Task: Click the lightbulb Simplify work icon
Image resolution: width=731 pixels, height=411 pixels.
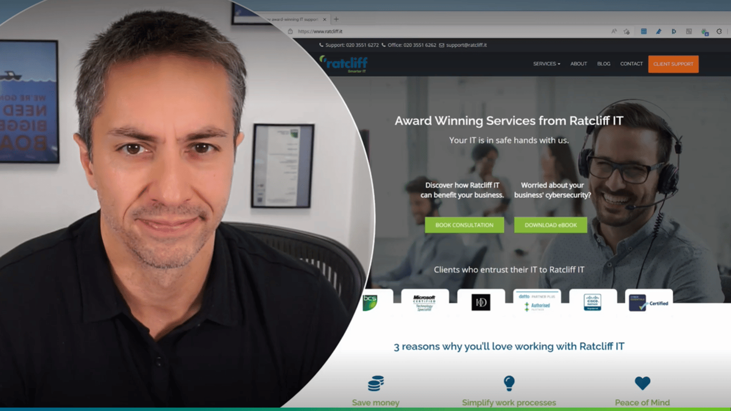Action: [509, 383]
